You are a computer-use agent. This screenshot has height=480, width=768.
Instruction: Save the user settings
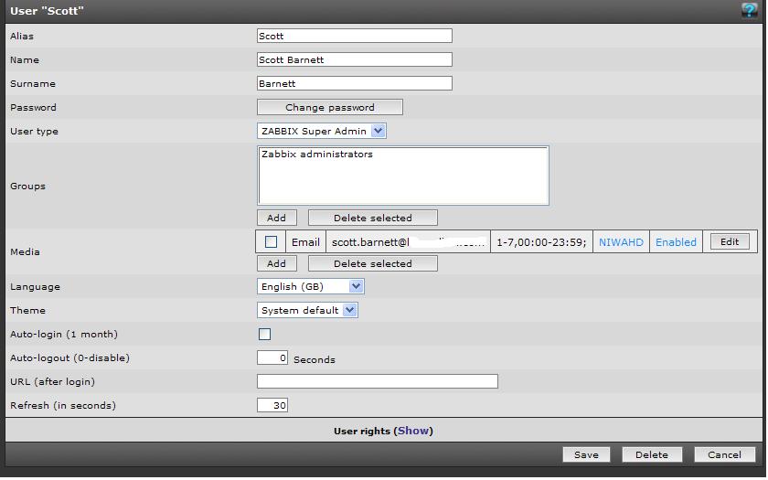586,455
